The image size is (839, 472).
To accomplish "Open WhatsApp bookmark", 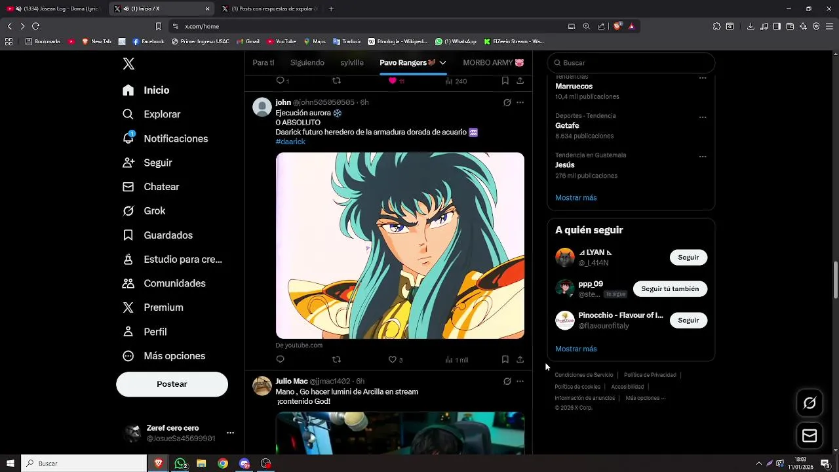I will pyautogui.click(x=456, y=41).
